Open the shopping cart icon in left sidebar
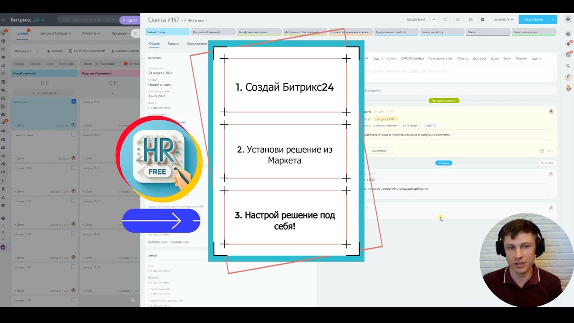Screen dimensions: 574x323 pyautogui.click(x=3, y=57)
